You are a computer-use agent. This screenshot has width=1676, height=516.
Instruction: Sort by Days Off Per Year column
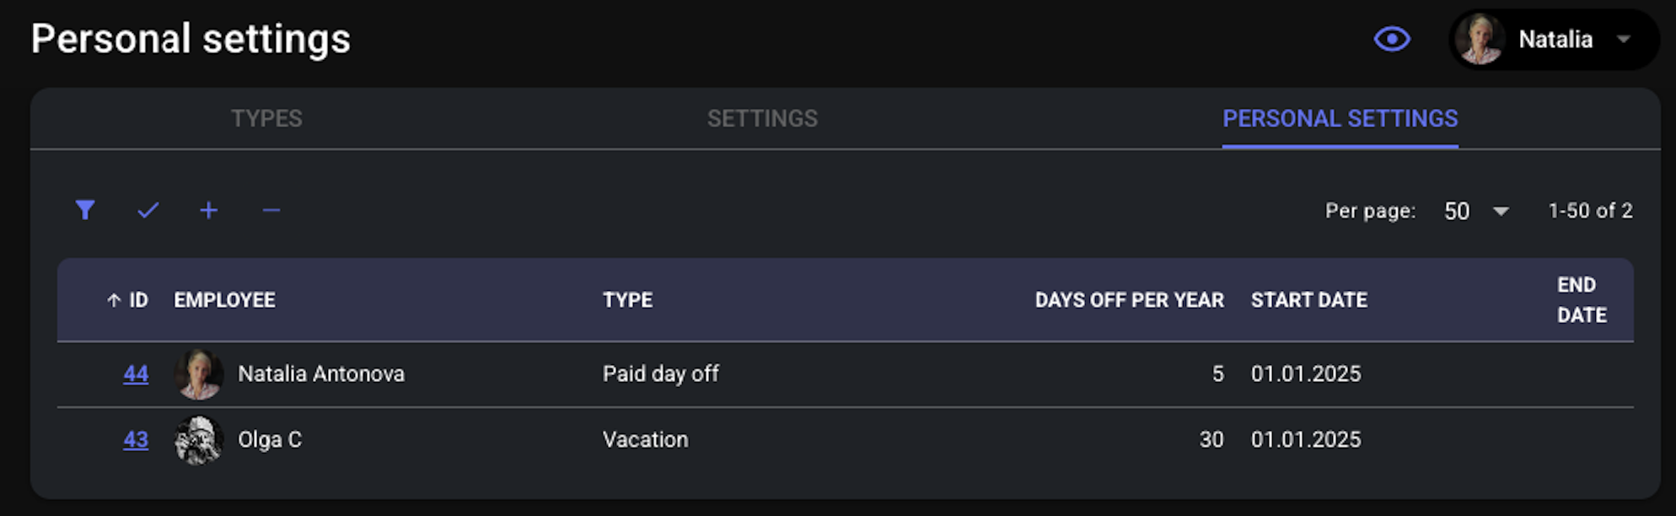click(x=1129, y=300)
